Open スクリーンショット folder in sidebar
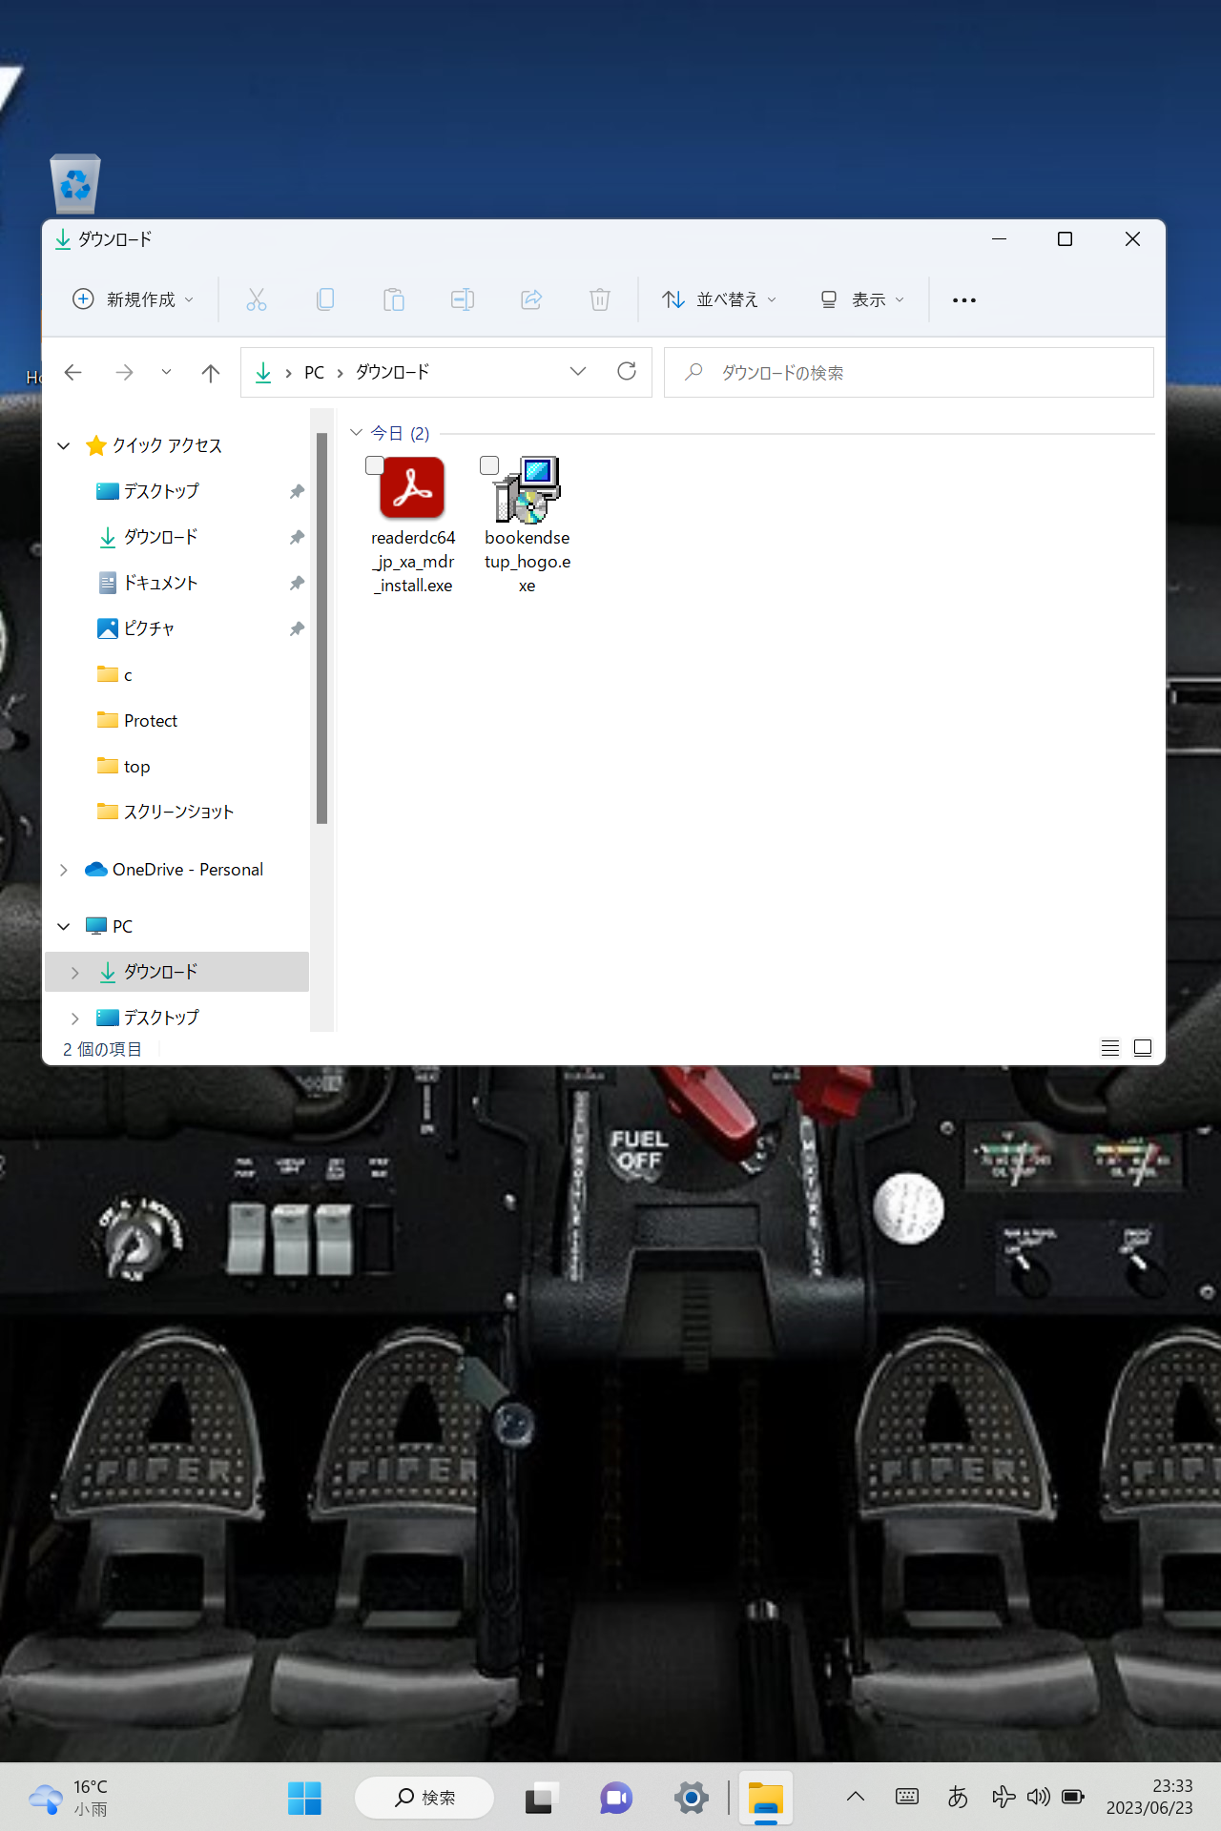This screenshot has width=1221, height=1831. click(177, 812)
